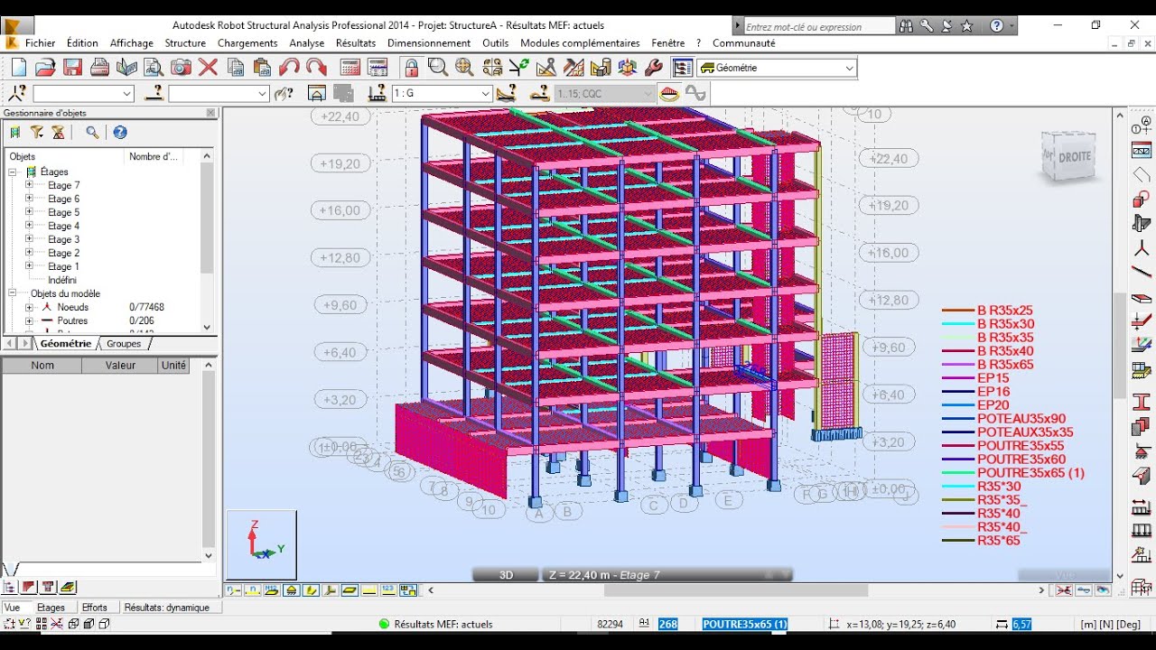
Task: Click the layout selection icon beside Géométrie
Action: click(x=683, y=68)
